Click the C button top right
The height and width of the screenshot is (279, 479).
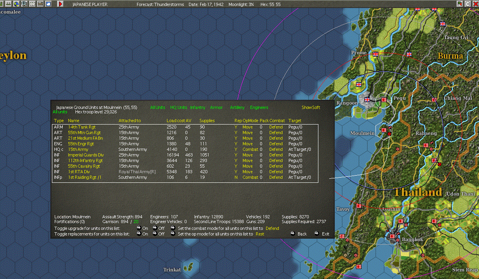467,4
